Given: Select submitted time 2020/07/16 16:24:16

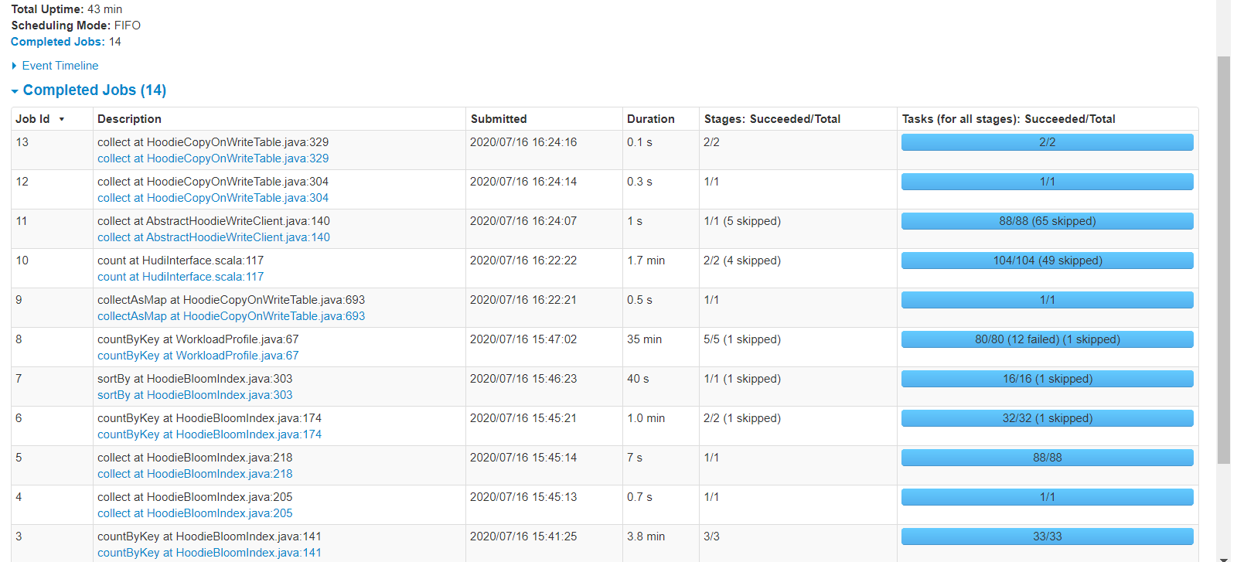Looking at the screenshot, I should click(523, 142).
